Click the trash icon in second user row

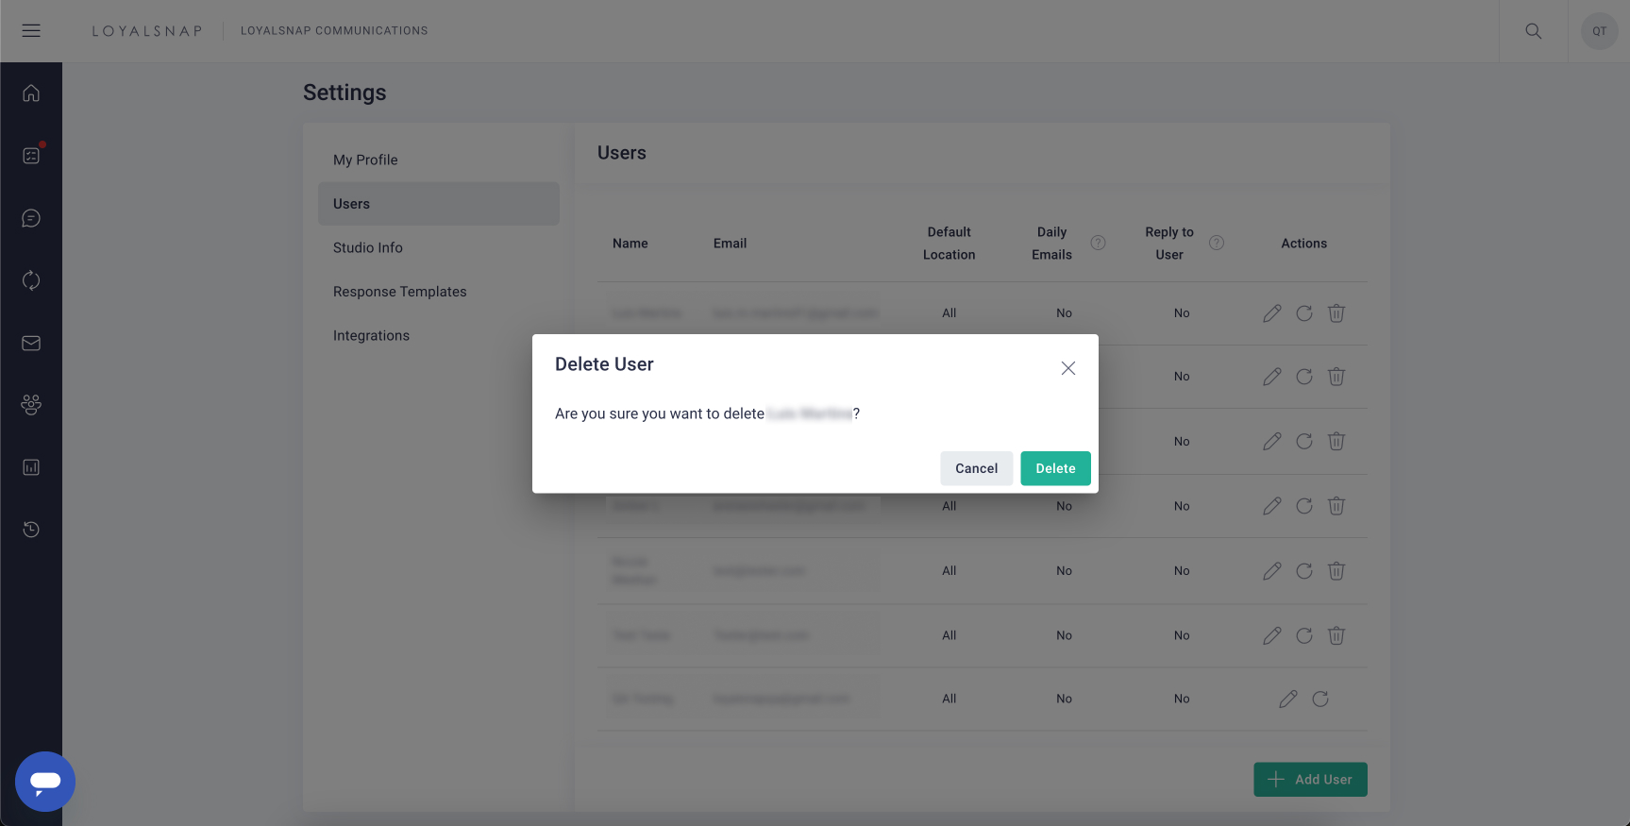point(1336,377)
